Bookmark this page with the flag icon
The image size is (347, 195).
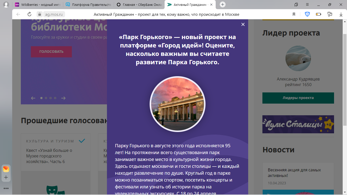[x=294, y=14]
